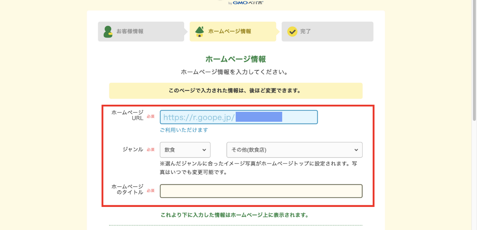Select the 完了 step tab
The height and width of the screenshot is (230, 477).
[x=327, y=32]
